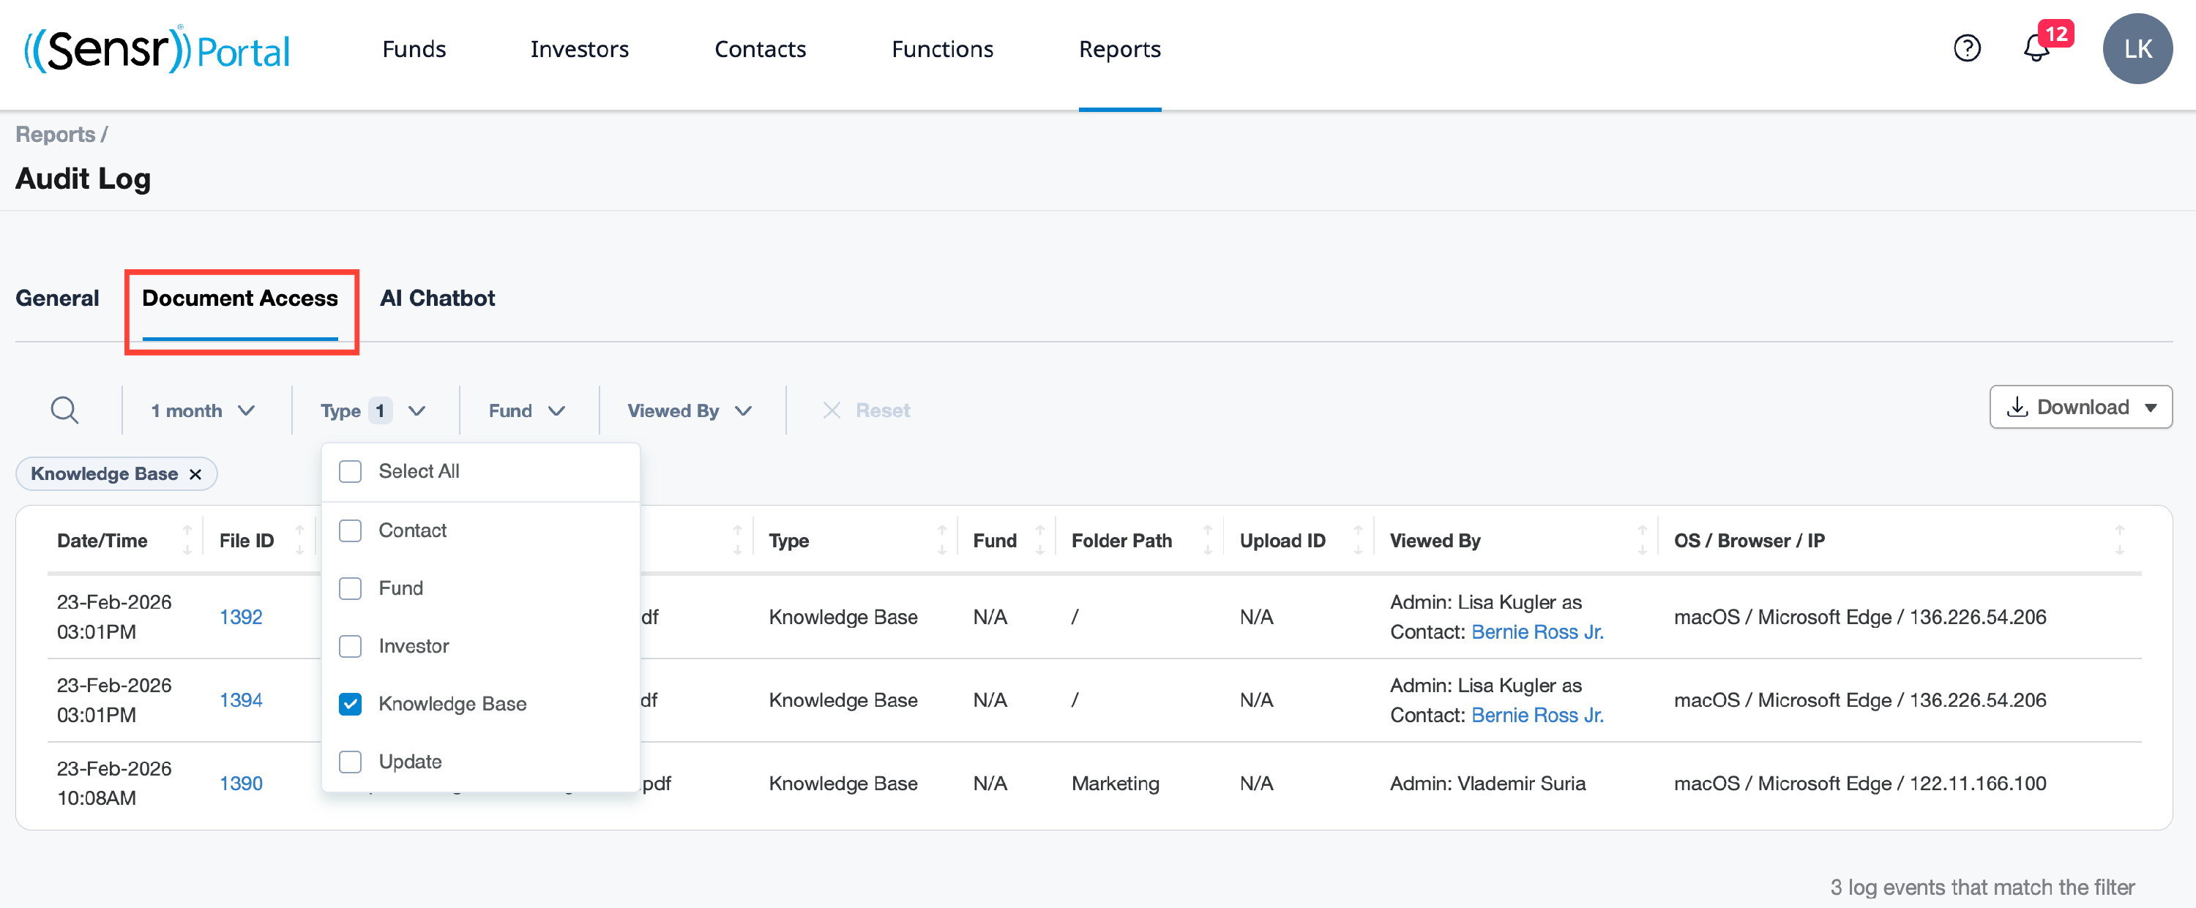Sort by the Folder Path column arrows
Screen dimensions: 2196x908
pyautogui.click(x=1207, y=540)
